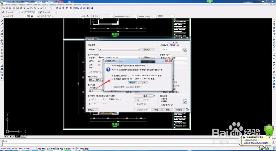Click the QuickCalc calculator icon

(88, 8)
